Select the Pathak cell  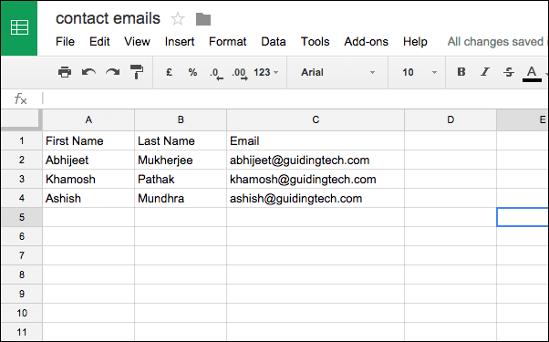[181, 180]
